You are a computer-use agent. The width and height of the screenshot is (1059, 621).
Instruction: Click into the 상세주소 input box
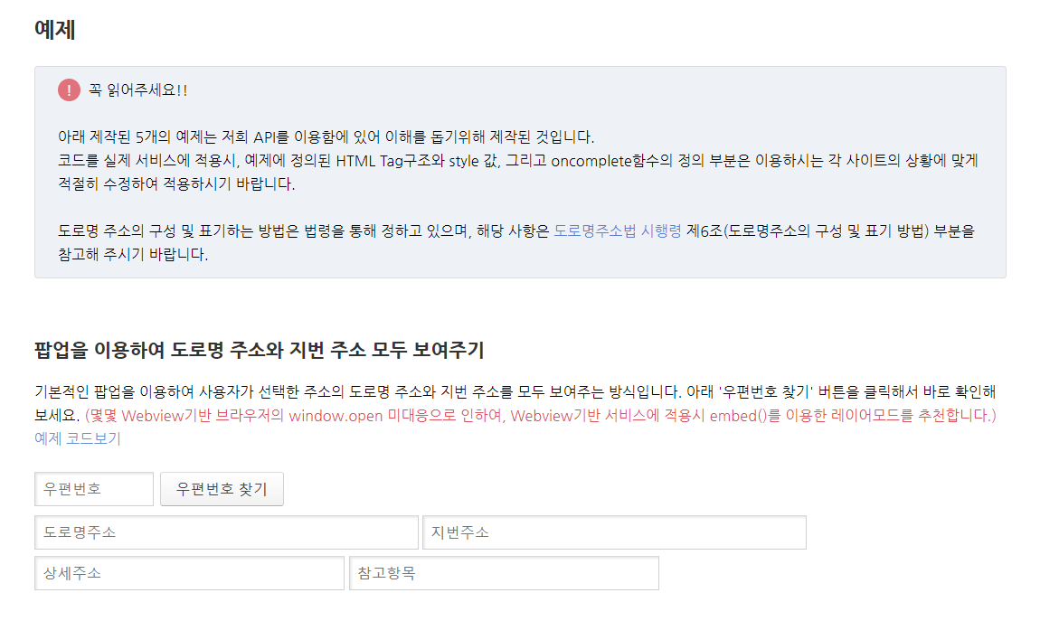pos(189,573)
